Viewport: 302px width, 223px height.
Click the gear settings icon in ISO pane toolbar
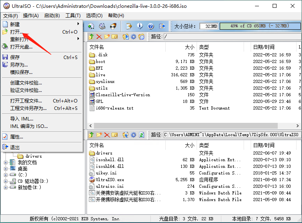pyautogui.click(x=134, y=36)
